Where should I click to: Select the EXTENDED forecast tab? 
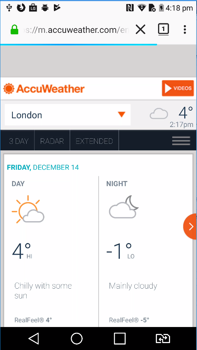94,141
